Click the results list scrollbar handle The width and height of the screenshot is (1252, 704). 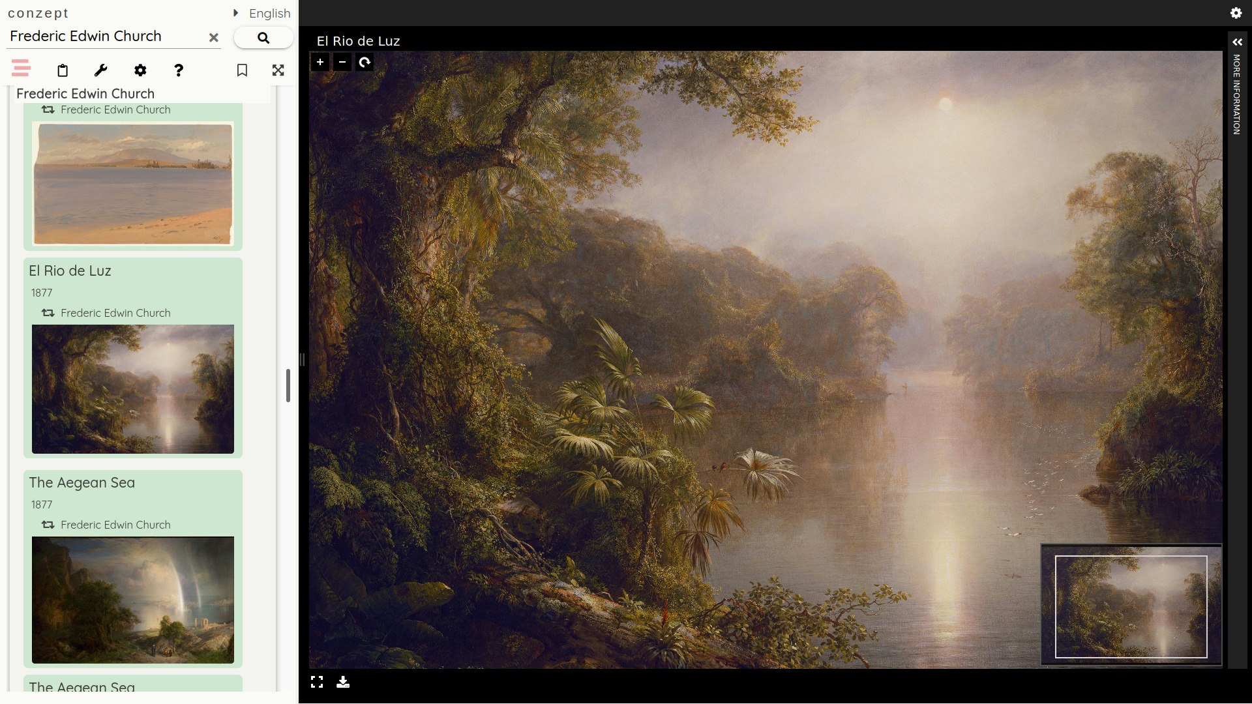click(x=288, y=385)
